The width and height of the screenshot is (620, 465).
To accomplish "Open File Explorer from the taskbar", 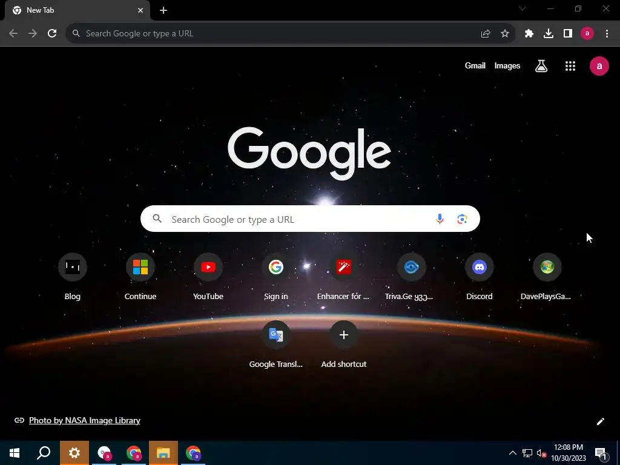I will click(x=163, y=453).
